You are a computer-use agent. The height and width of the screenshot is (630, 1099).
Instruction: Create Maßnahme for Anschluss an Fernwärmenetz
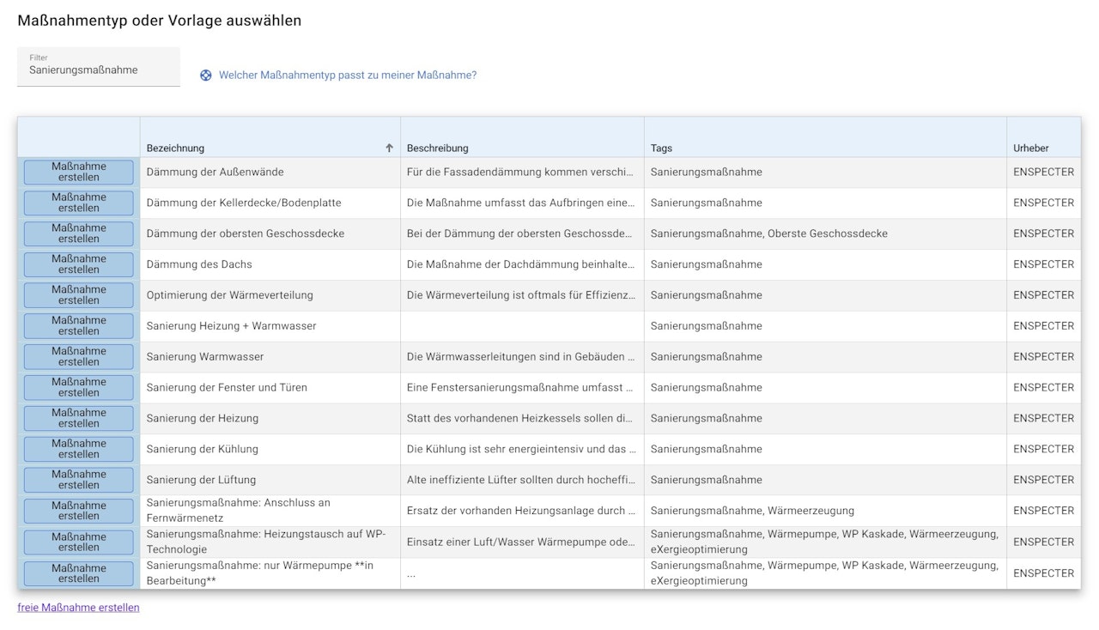pos(79,511)
